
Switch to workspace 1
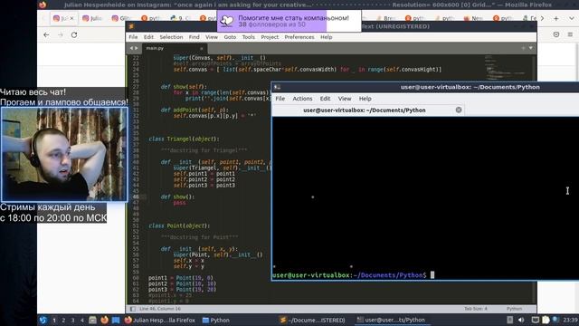54,320
